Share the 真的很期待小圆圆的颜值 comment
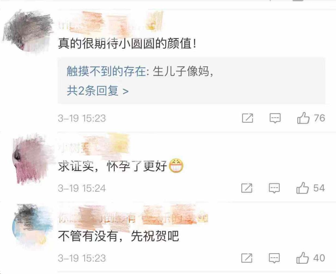This screenshot has width=336, height=274. (248, 118)
